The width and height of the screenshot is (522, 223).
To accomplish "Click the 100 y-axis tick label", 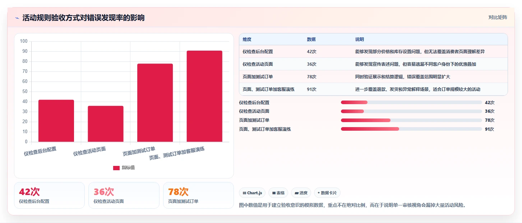I will coord(24,41).
